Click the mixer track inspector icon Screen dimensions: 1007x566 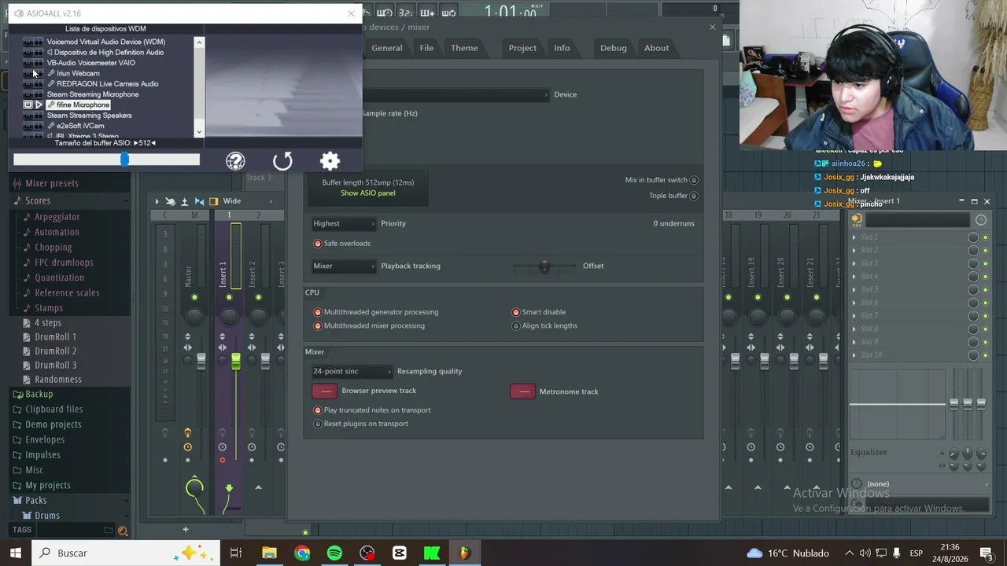point(213,201)
